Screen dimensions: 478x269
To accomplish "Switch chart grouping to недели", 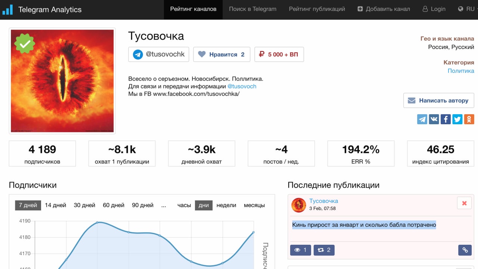I will [x=226, y=205].
